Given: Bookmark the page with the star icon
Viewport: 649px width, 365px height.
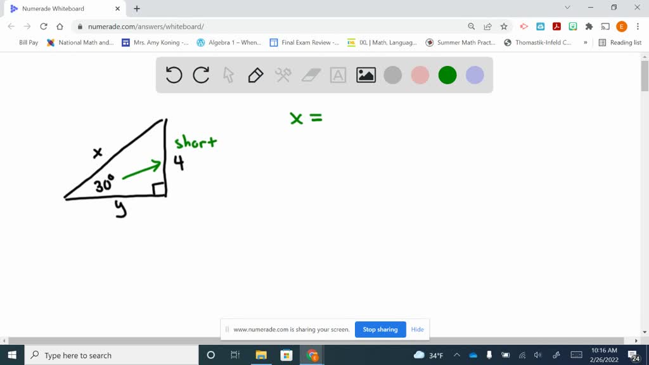Looking at the screenshot, I should click(504, 26).
